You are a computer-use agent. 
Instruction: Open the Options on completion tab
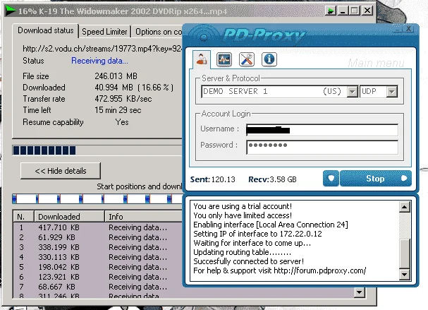coord(158,32)
